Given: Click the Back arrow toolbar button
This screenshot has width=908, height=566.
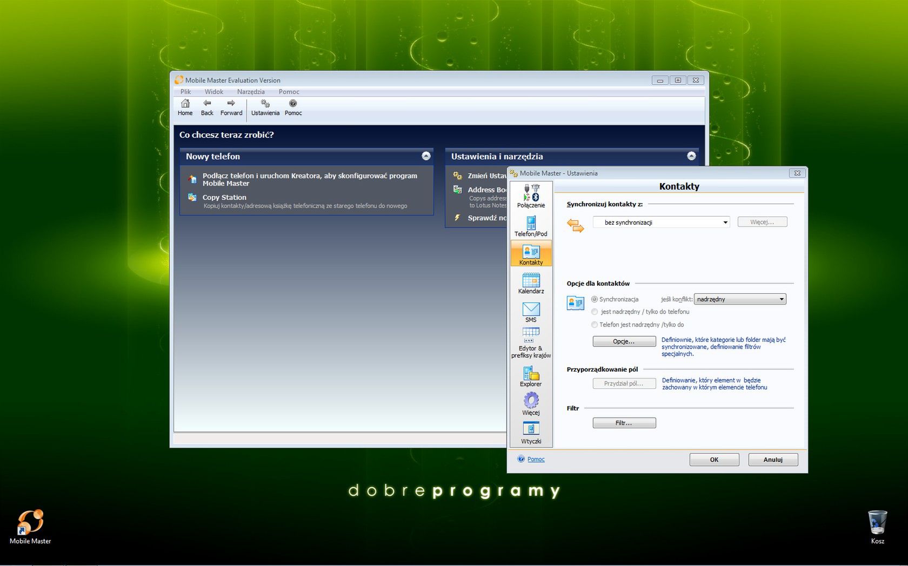Looking at the screenshot, I should tap(207, 107).
